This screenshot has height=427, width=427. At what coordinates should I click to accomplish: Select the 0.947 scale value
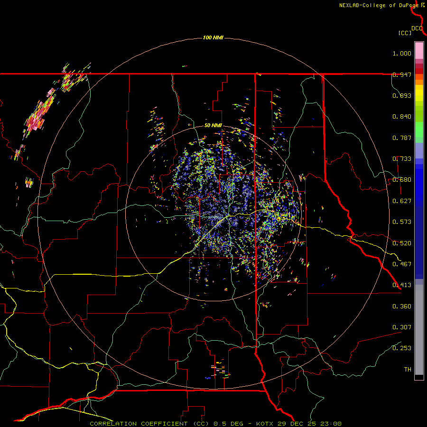tap(402, 74)
